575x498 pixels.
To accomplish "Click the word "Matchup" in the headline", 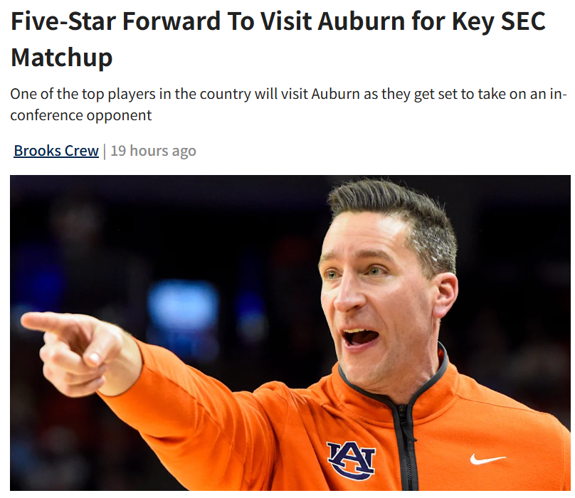I will (61, 57).
